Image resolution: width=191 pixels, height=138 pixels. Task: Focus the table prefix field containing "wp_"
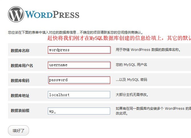point(79,111)
